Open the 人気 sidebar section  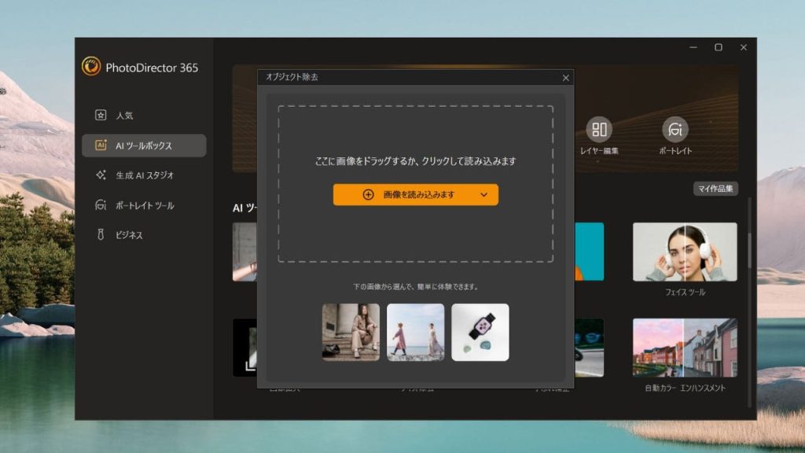(124, 116)
